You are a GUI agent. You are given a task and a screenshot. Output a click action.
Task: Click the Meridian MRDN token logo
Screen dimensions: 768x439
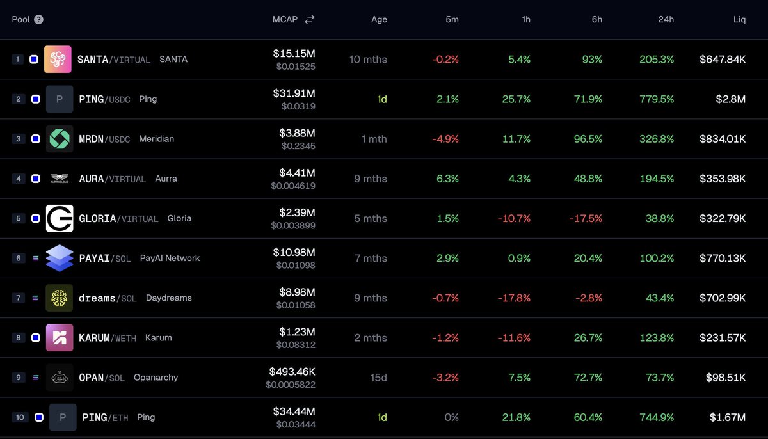click(x=60, y=139)
